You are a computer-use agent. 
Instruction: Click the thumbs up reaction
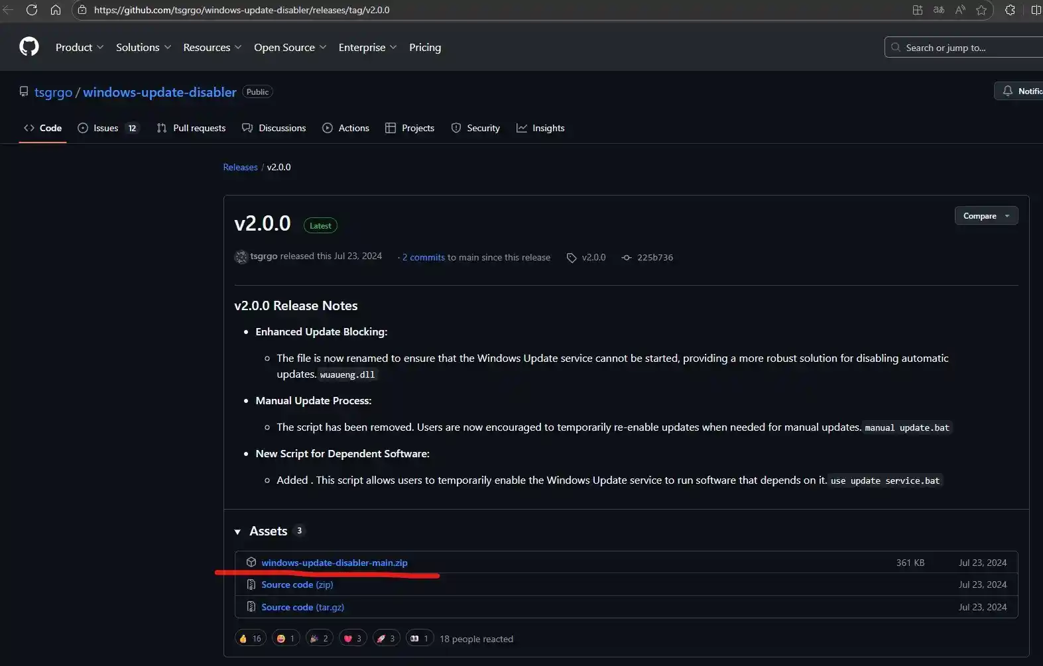(x=251, y=639)
